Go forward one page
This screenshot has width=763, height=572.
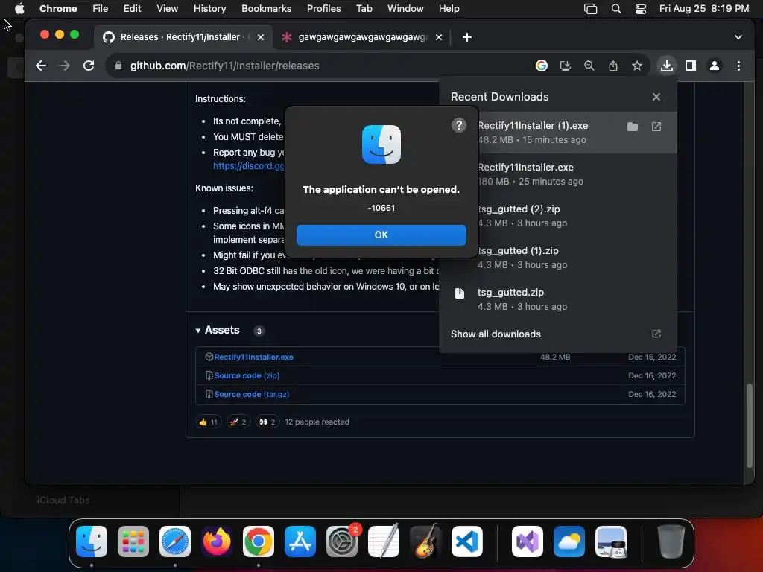pyautogui.click(x=64, y=66)
